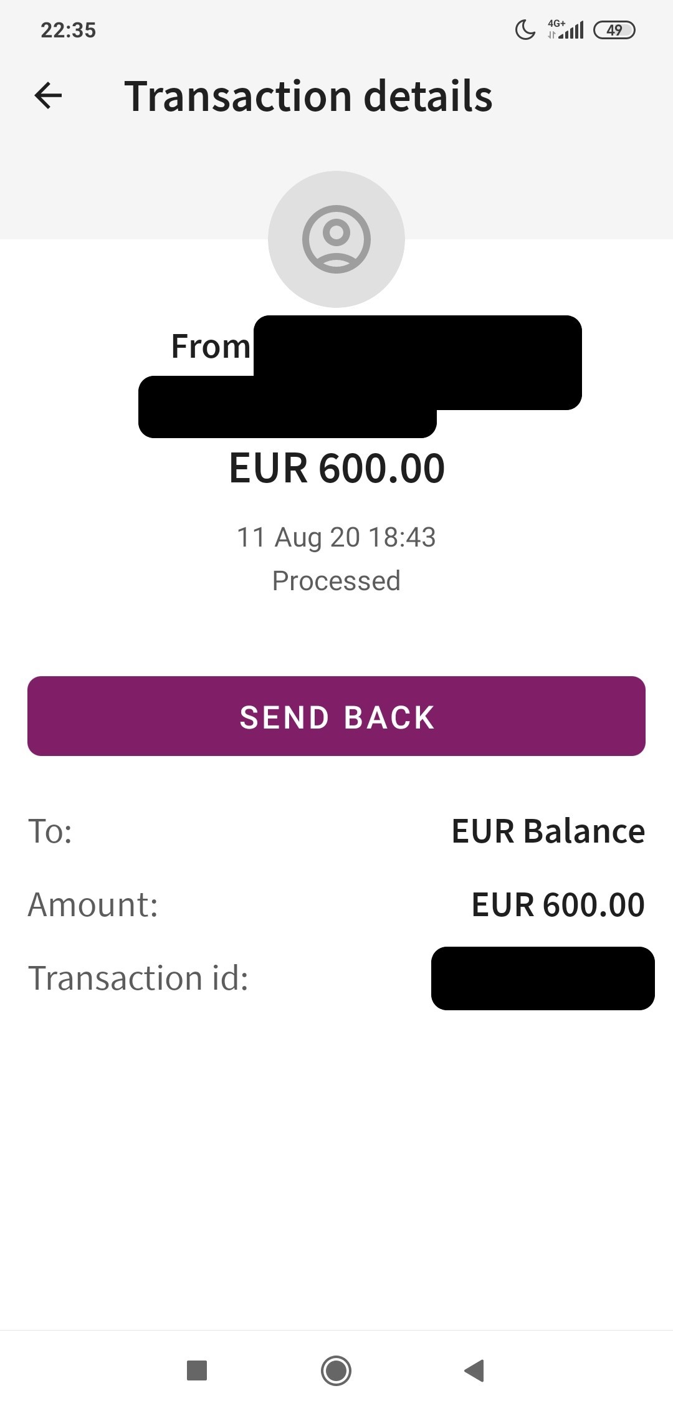Tap the do-not-disturb moon icon
The height and width of the screenshot is (1411, 673).
[525, 29]
